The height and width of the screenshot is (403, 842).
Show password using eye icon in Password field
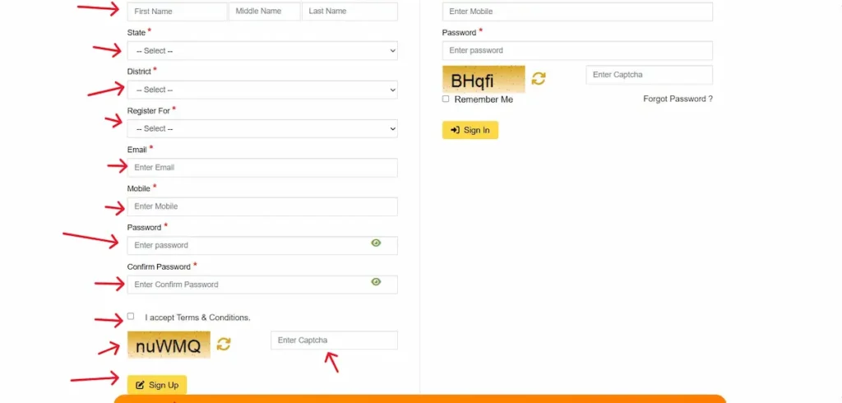pos(376,243)
